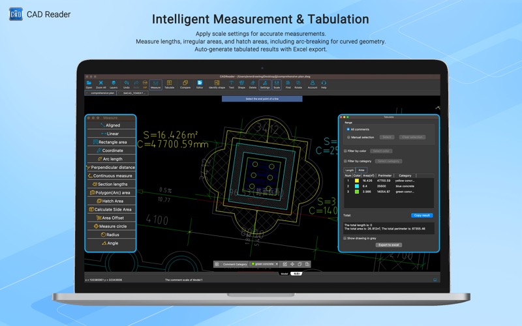Click Export to excel button
Image resolution: width=522 pixels, height=326 pixels.
[388, 245]
